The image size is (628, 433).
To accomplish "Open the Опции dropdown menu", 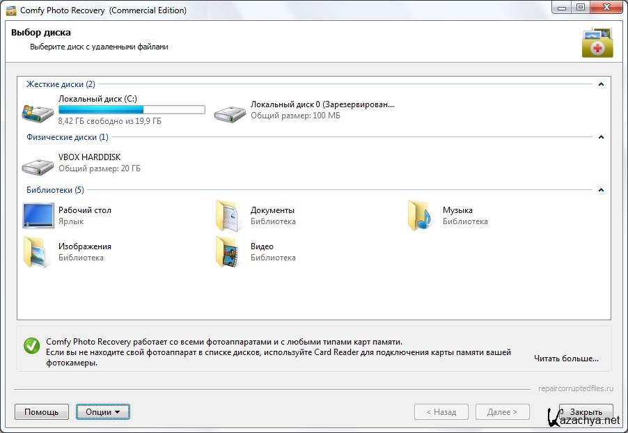I will (x=102, y=412).
